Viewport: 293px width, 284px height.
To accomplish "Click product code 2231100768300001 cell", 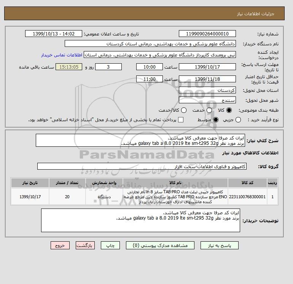I will [247, 197].
